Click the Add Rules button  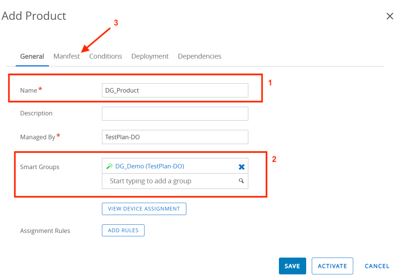pos(123,231)
